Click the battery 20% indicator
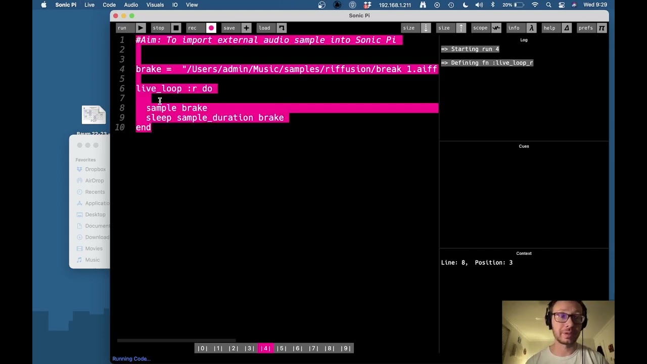647x364 pixels. click(513, 5)
